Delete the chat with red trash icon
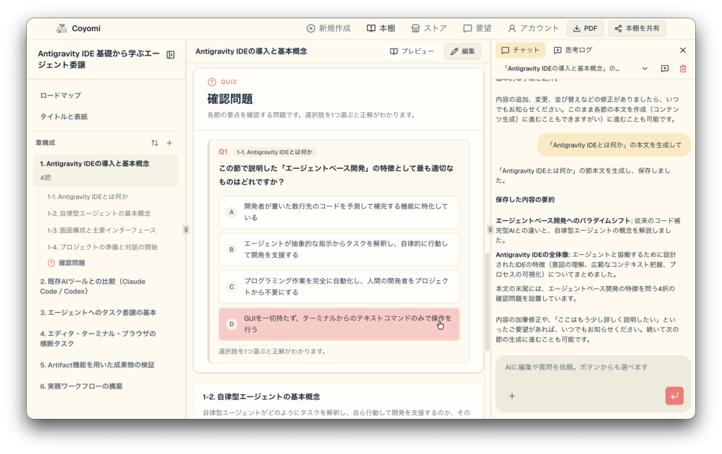The height and width of the screenshot is (454, 722). (683, 68)
